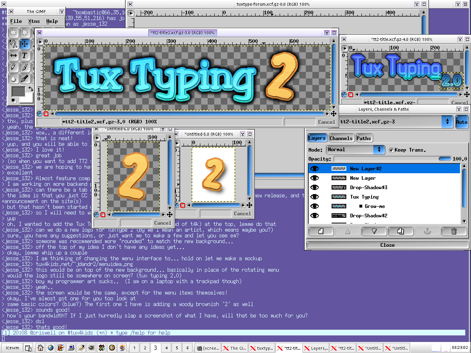Uncheck the Keep Trans. checkbox
Viewport: 471px width, 353px height.
point(391,150)
